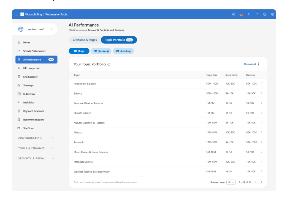The width and height of the screenshot is (282, 200).
Task: Click the Backlinks chain icon
Action: 19,102
